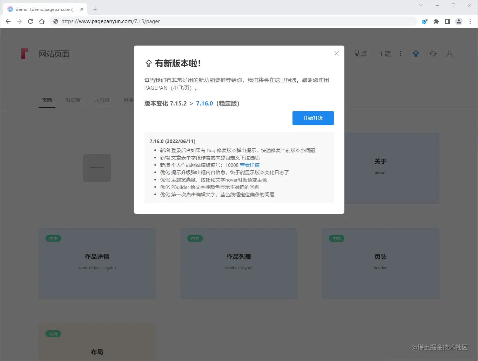Click the sidebar panel icon next to extensions
Image resolution: width=478 pixels, height=361 pixels.
tap(447, 21)
